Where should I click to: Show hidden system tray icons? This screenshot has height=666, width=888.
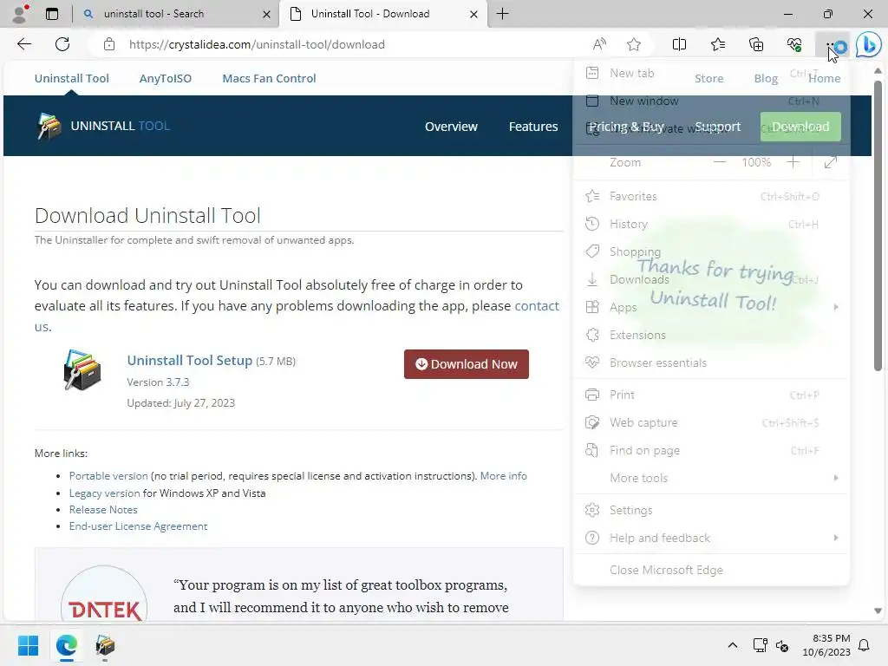732,645
